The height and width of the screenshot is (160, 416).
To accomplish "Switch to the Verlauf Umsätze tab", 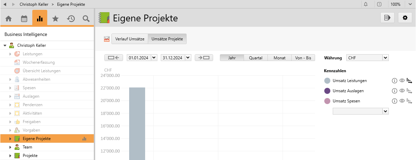I will pyautogui.click(x=130, y=39).
